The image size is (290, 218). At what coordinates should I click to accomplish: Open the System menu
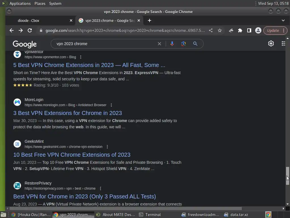55,3
